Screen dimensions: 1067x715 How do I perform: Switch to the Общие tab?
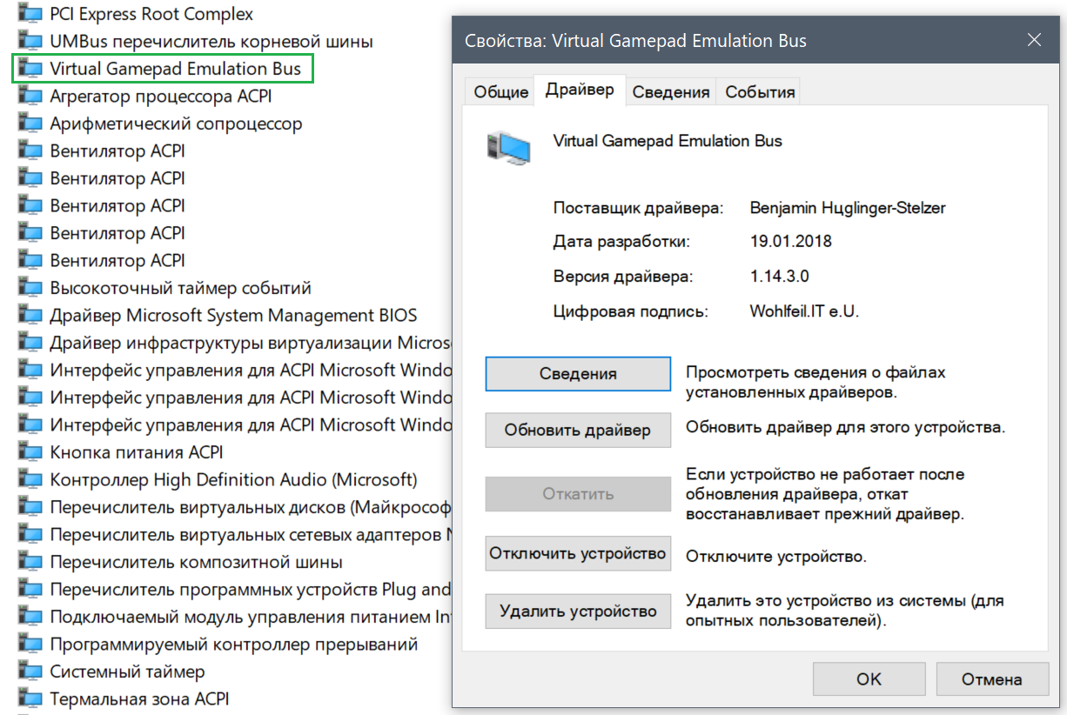[x=501, y=92]
